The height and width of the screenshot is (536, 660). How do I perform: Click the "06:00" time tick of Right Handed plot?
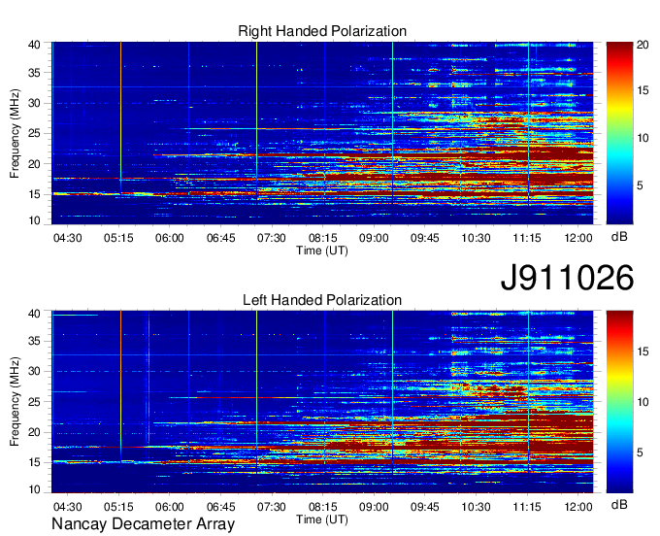[x=170, y=238]
